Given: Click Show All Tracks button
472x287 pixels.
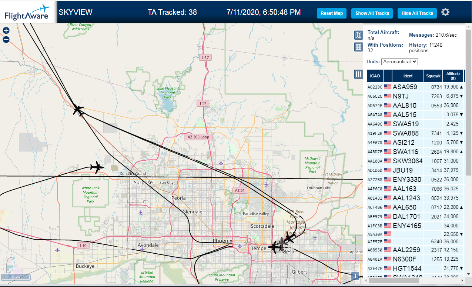Looking at the screenshot, I should point(372,13).
